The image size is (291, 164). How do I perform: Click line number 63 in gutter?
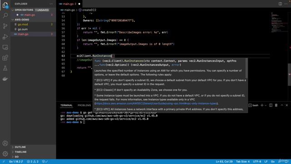click(63, 56)
